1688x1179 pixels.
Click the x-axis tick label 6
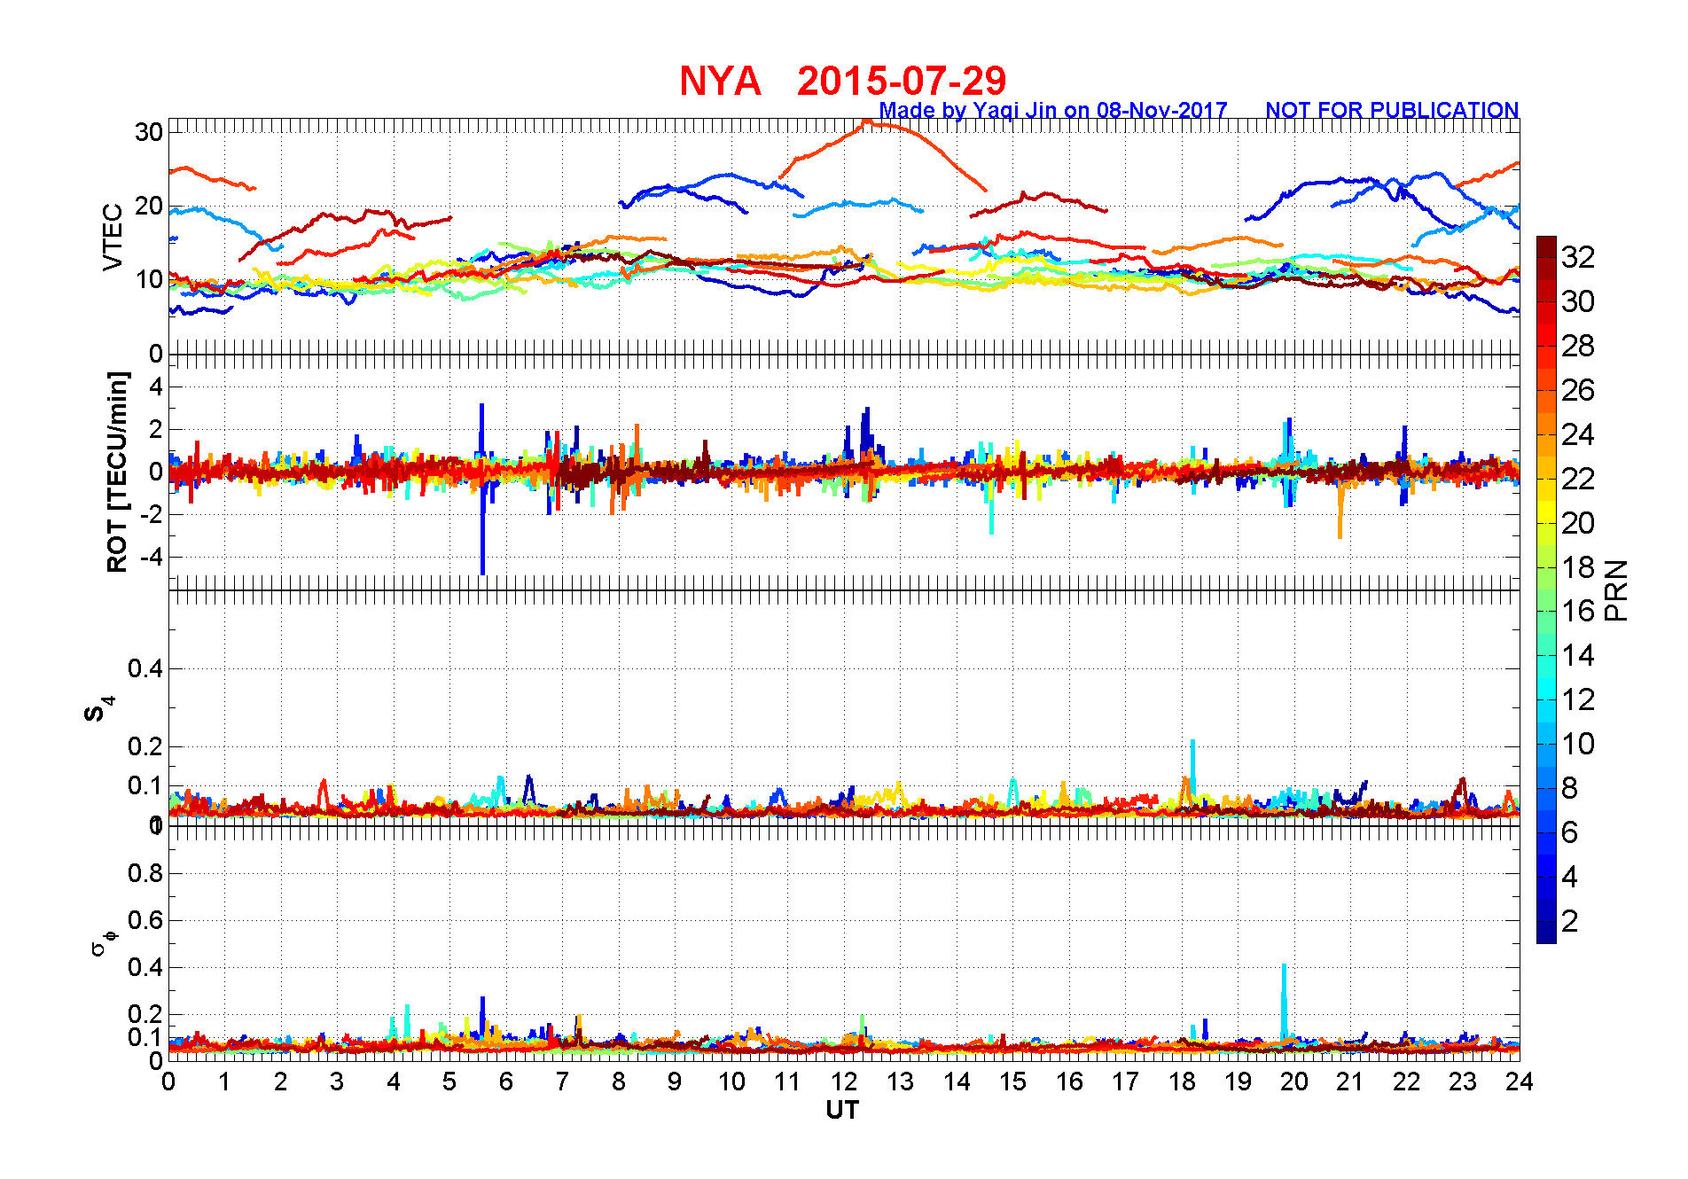click(x=506, y=1082)
